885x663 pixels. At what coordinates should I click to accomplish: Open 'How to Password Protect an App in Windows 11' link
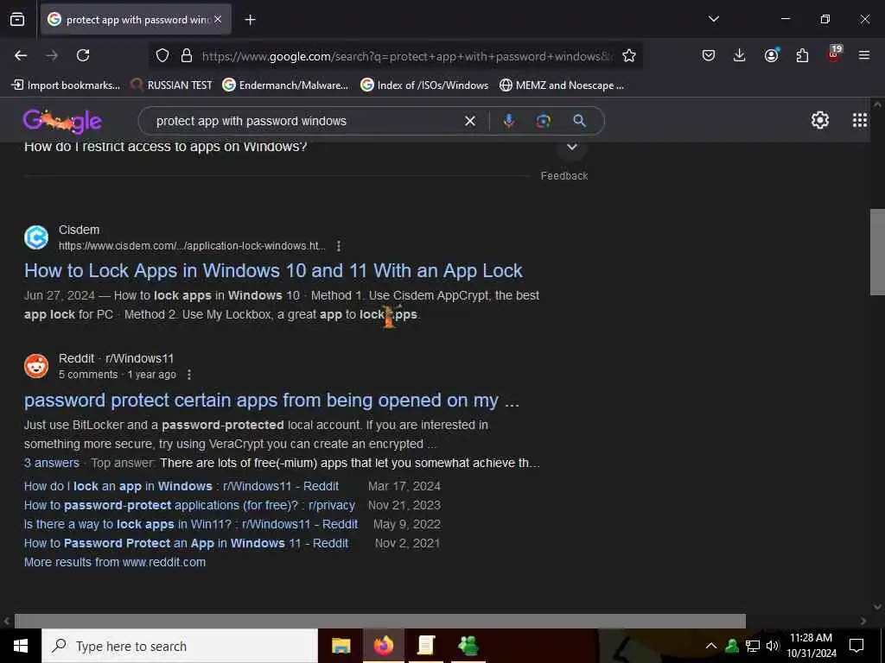pyautogui.click(x=187, y=544)
